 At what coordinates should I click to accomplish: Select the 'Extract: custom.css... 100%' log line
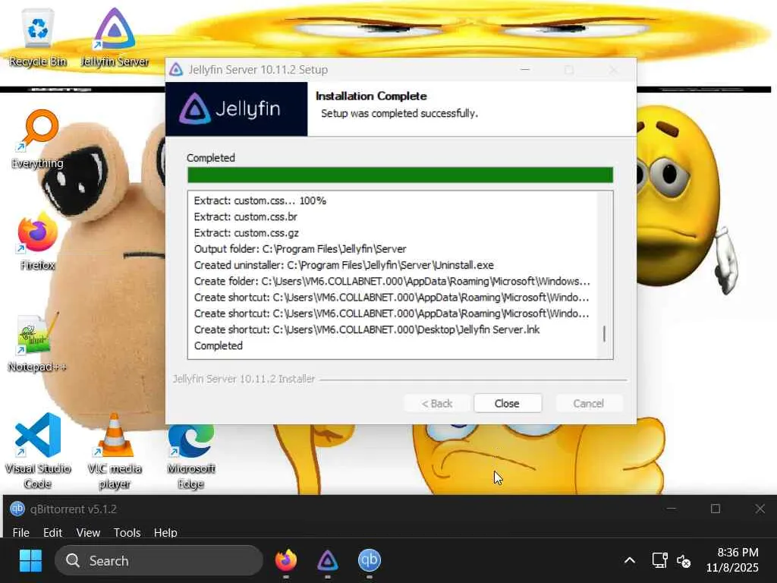click(260, 200)
